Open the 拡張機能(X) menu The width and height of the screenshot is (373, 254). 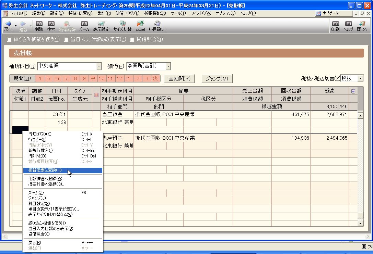click(155, 14)
